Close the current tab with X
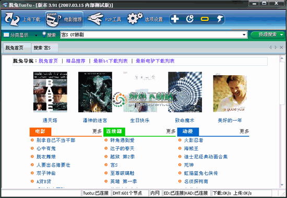Image resolution: width=287 pixels, height=198 pixels. (281, 48)
